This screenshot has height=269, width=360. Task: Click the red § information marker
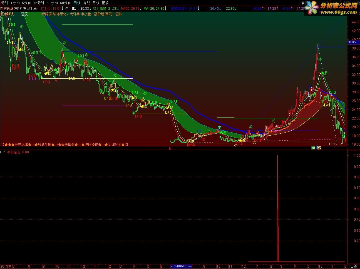click(170, 149)
